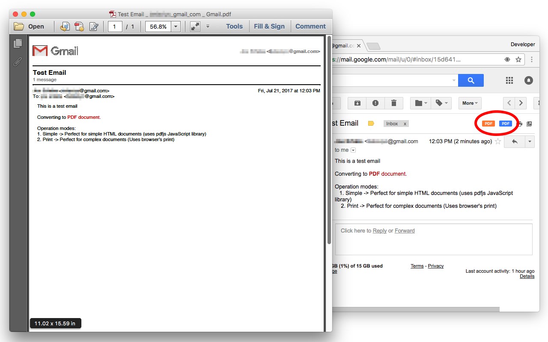This screenshot has height=342, width=548.
Task: Show page thumbnails in the PDF sidebar
Action: (18, 43)
